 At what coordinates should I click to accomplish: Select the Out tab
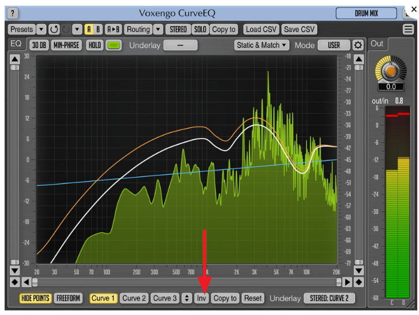377,44
